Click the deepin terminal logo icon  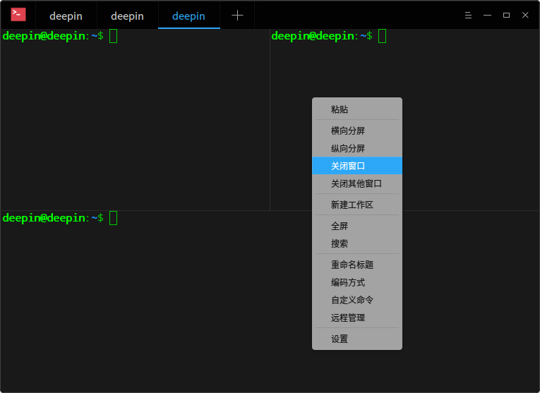[x=18, y=14]
